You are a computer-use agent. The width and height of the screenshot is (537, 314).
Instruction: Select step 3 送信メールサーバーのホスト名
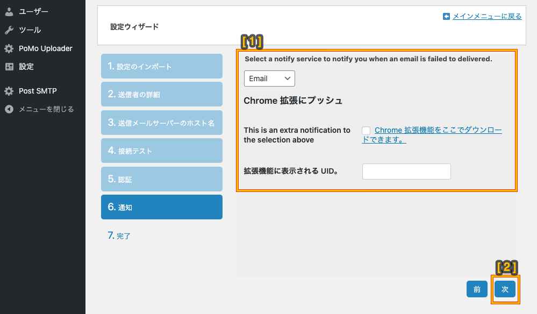(x=162, y=123)
